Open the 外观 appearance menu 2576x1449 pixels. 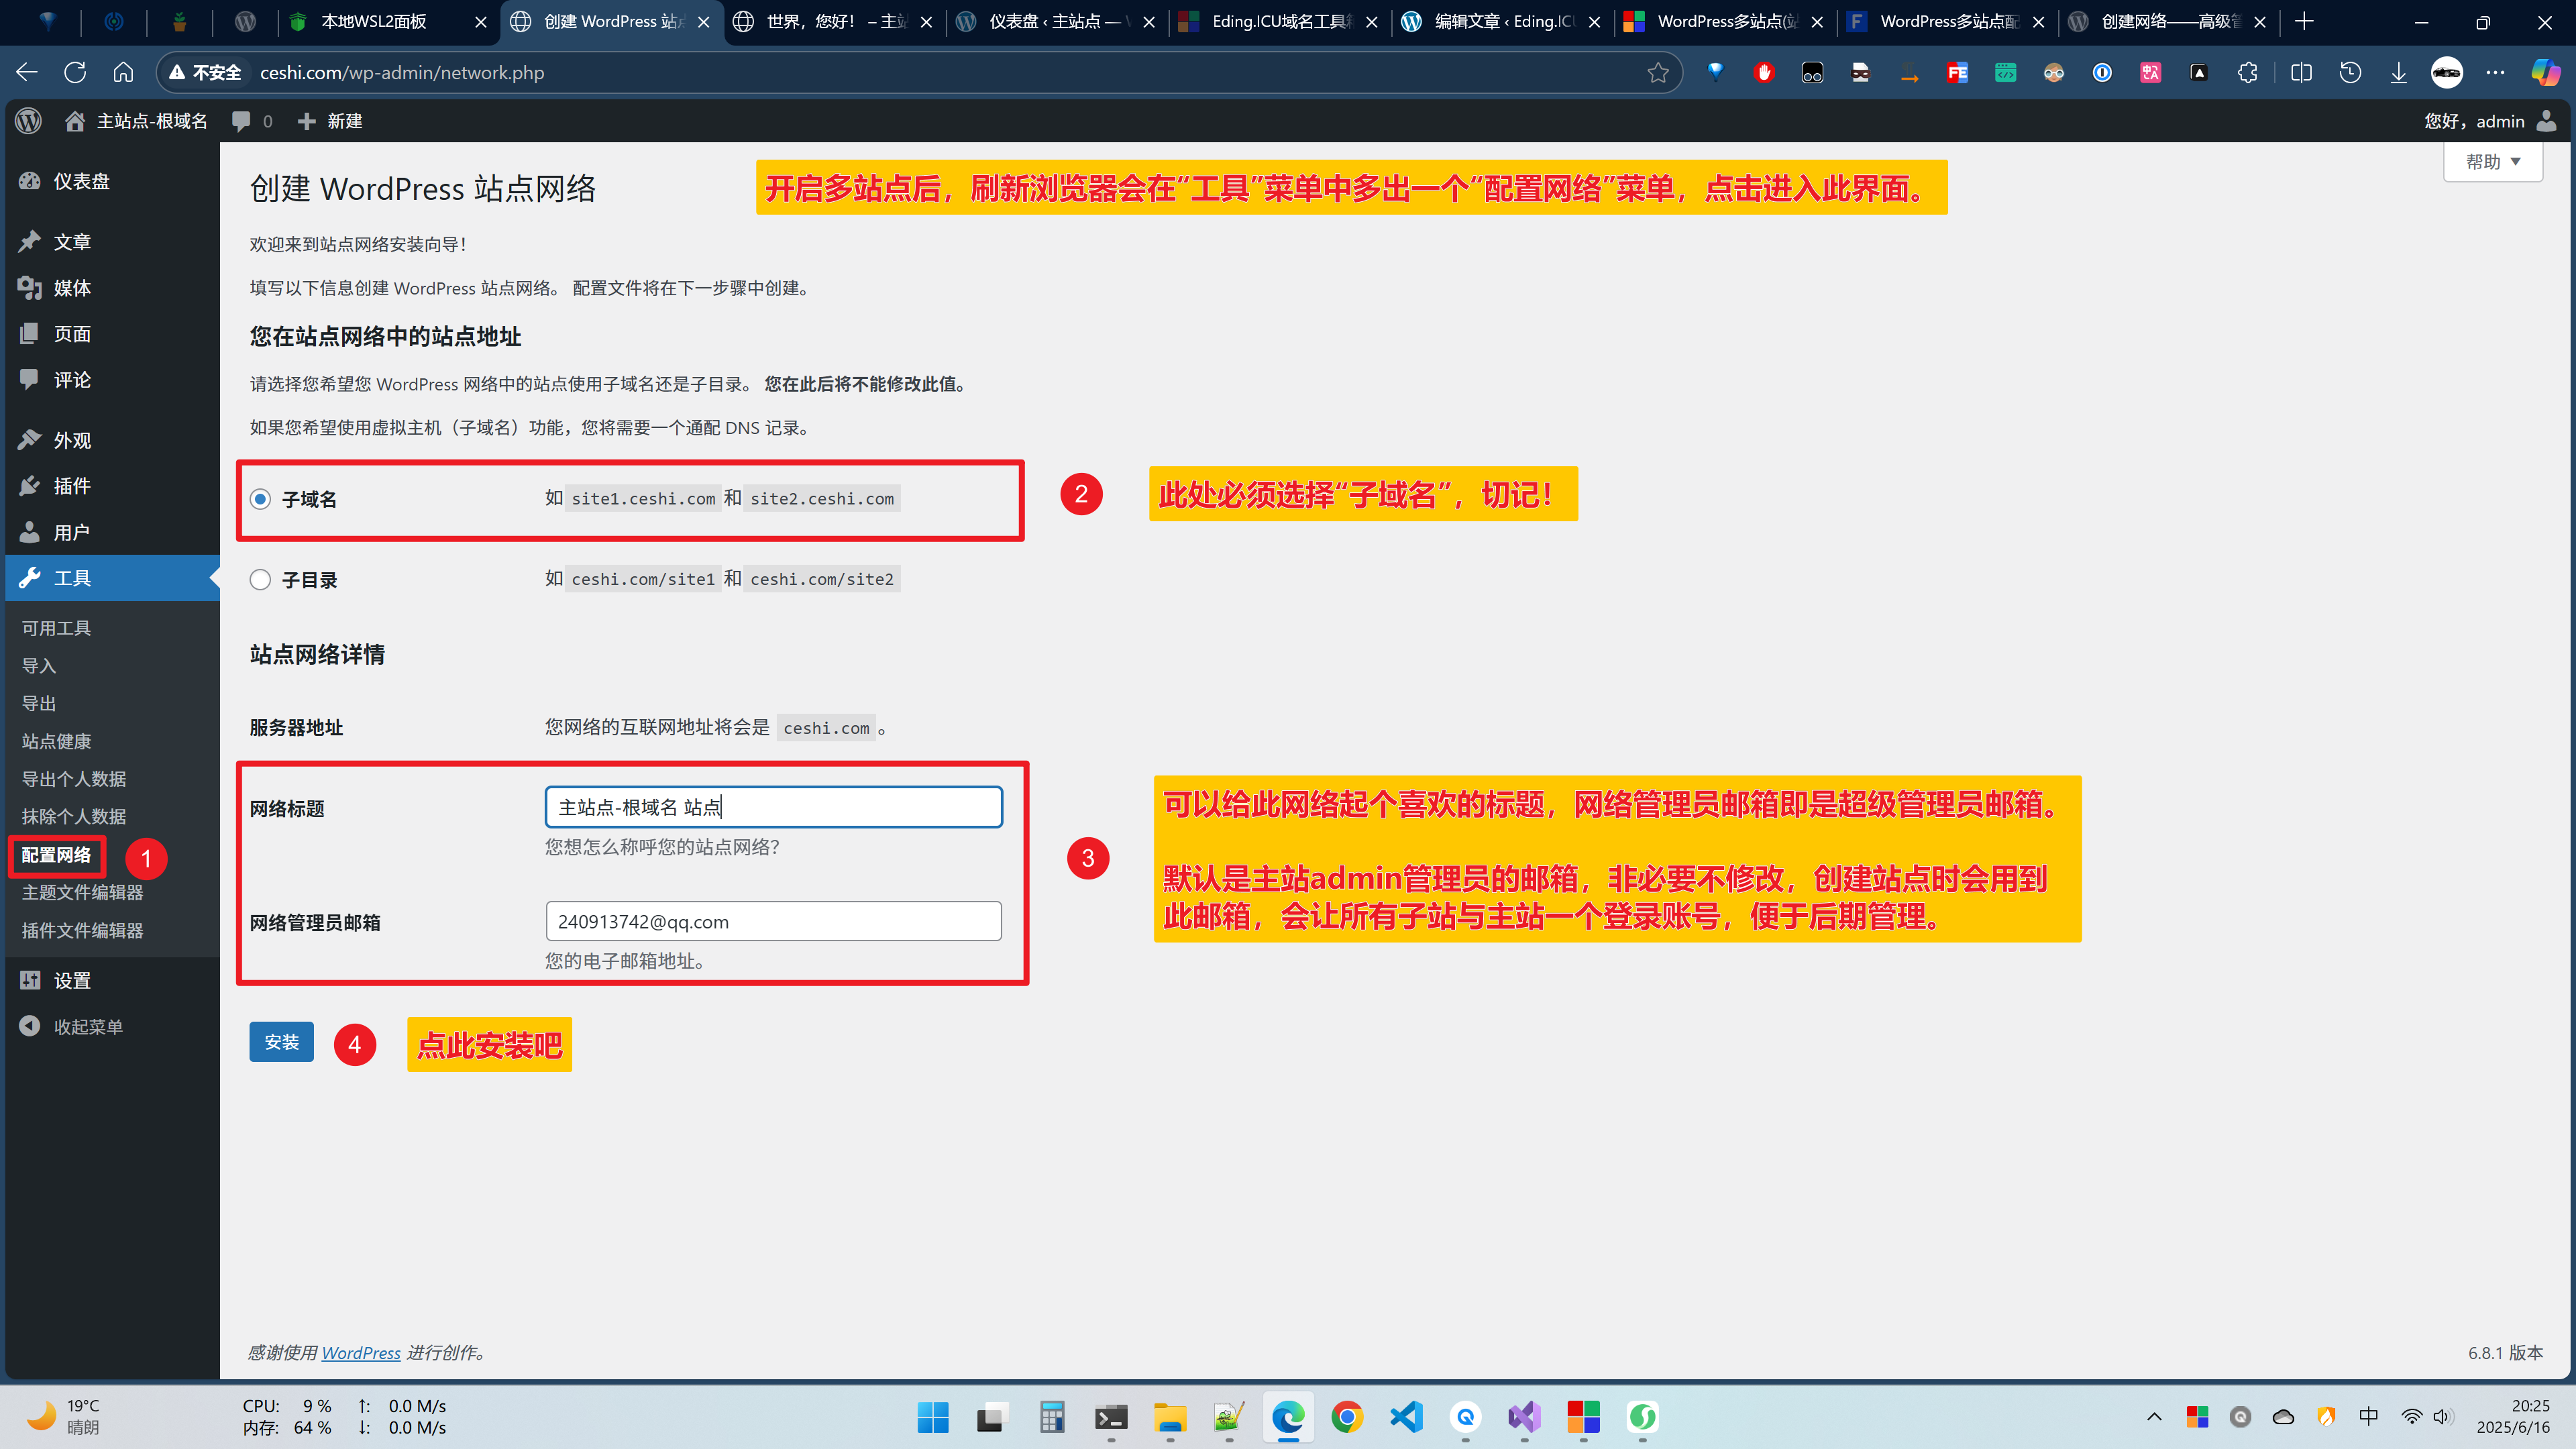pos(112,440)
